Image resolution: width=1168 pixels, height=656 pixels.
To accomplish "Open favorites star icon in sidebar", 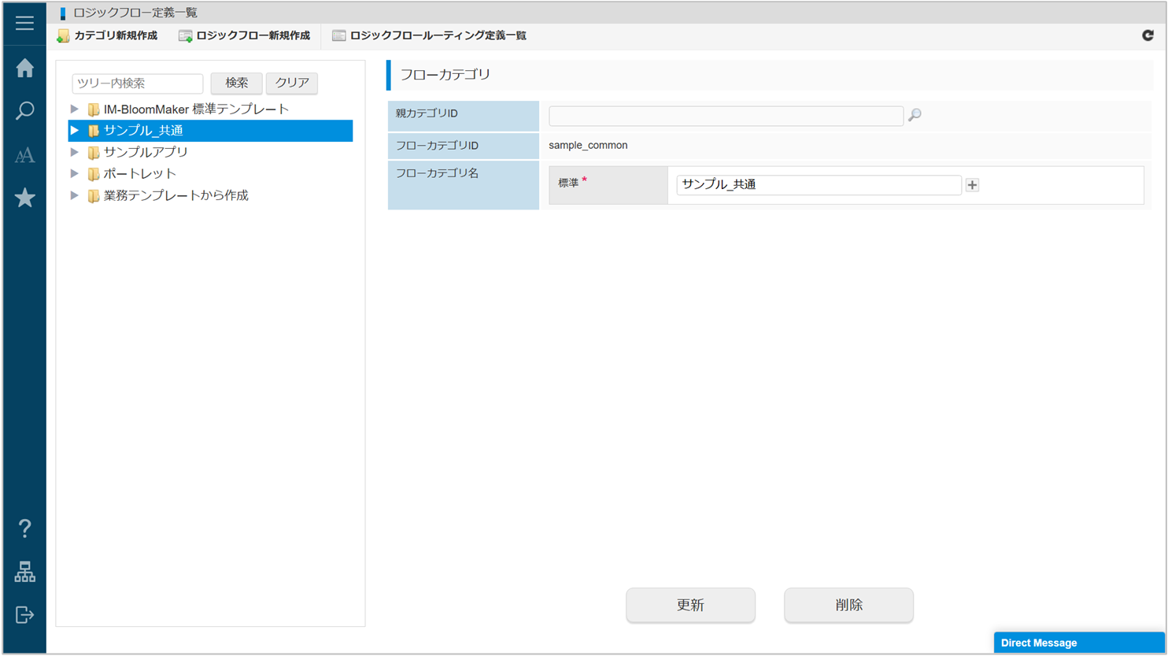I will coord(24,198).
